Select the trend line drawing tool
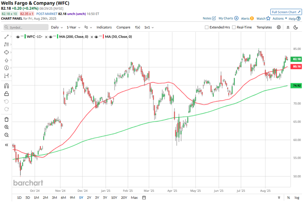Image resolution: width=304 pixels, height=202 pixels. (x=6, y=37)
